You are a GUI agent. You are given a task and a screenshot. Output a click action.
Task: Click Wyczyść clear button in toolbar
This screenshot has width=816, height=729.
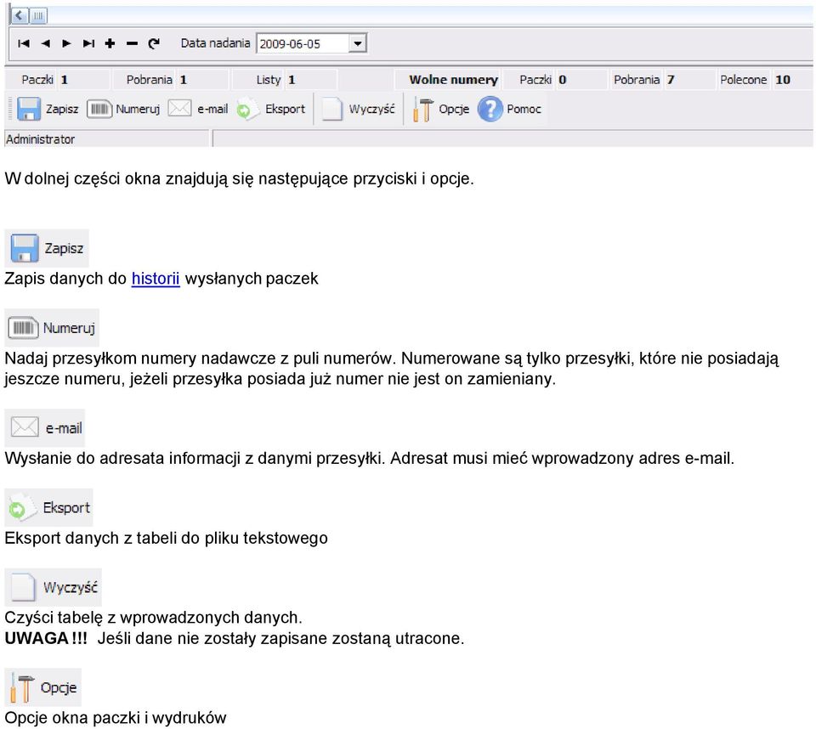coord(358,110)
